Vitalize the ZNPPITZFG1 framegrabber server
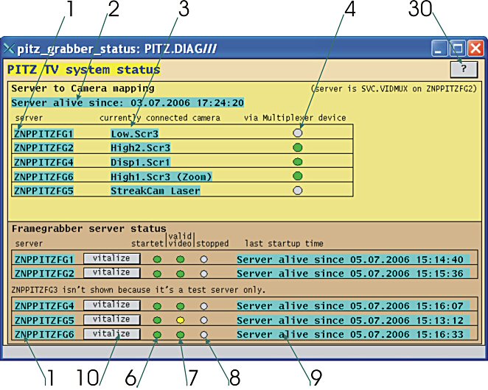The image size is (488, 390). click(112, 258)
